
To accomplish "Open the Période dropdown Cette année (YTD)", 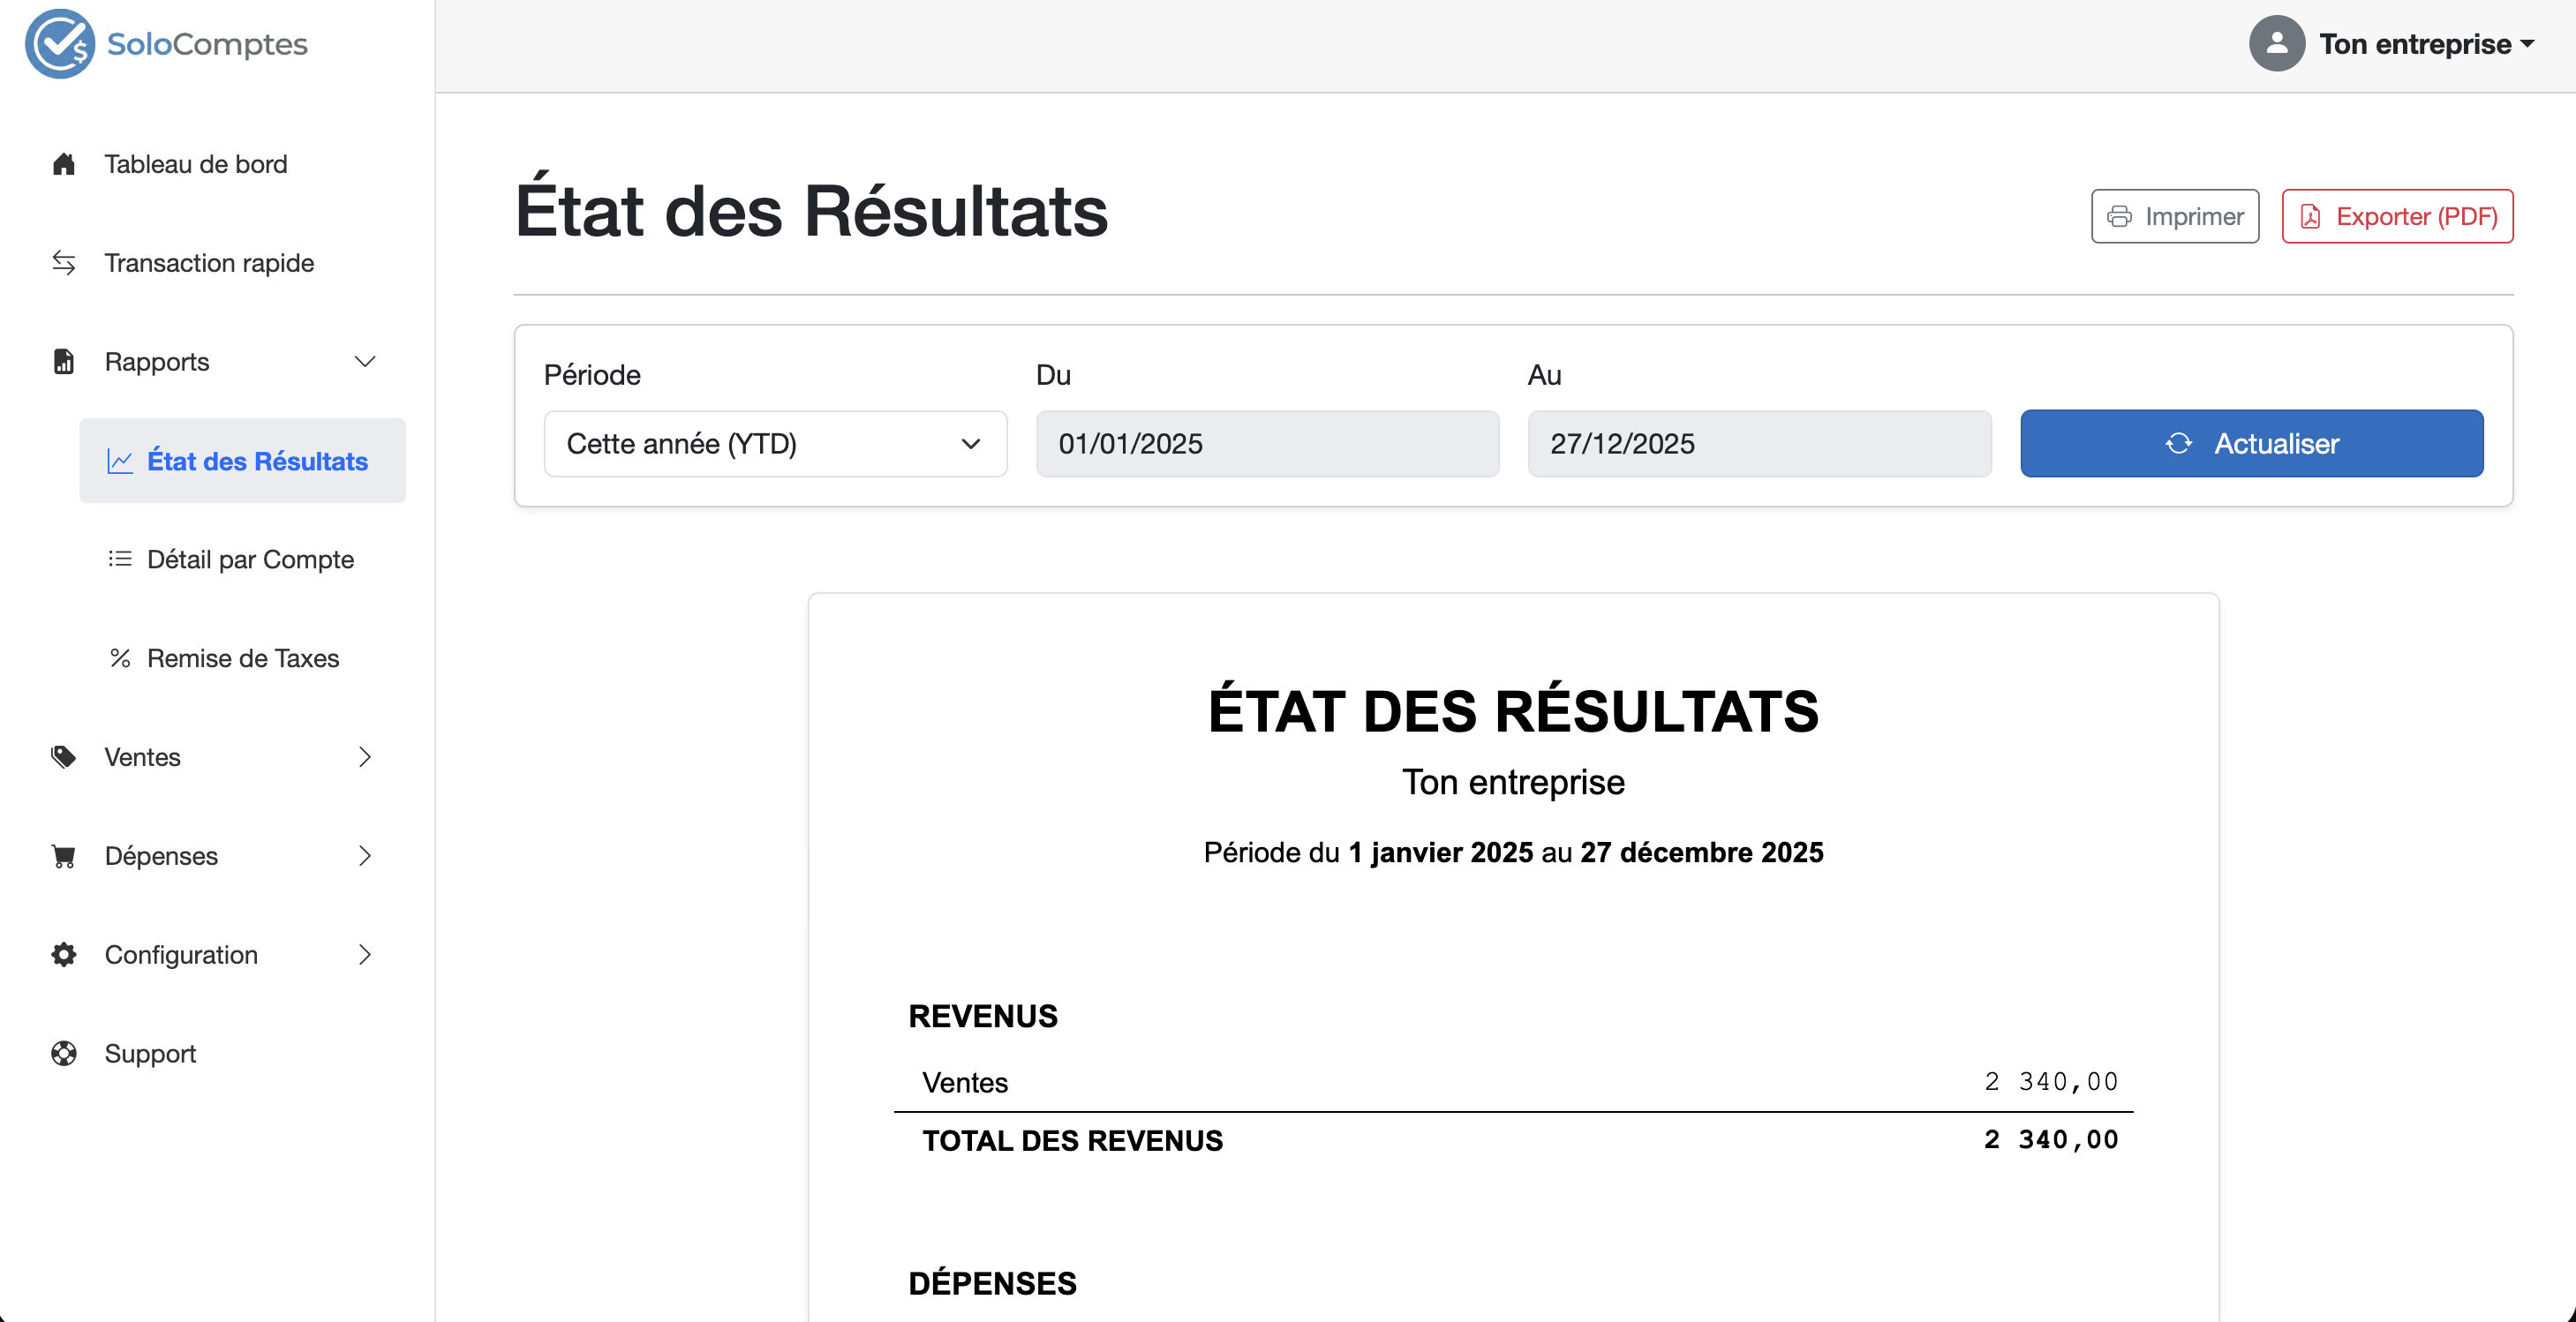I will (x=774, y=444).
